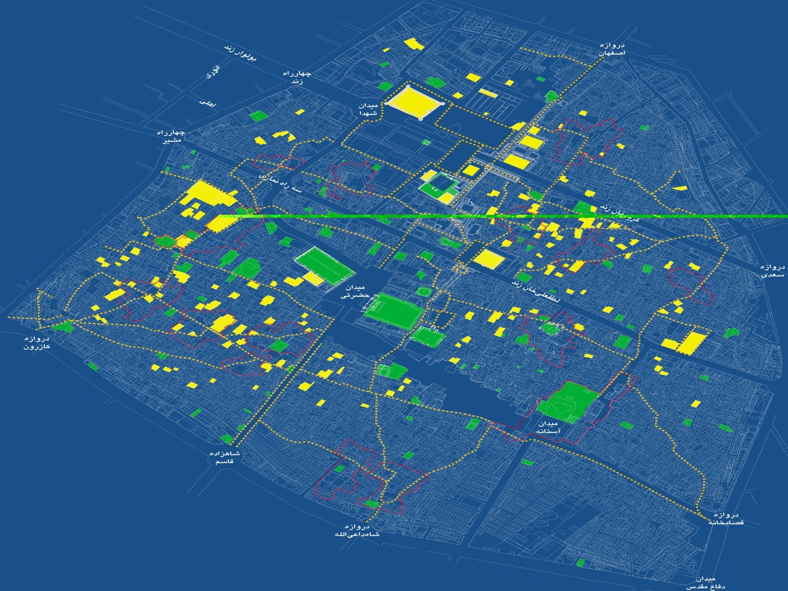
Task: Click the large yellow square beside 'میدان شهدا'
Action: pyautogui.click(x=414, y=102)
